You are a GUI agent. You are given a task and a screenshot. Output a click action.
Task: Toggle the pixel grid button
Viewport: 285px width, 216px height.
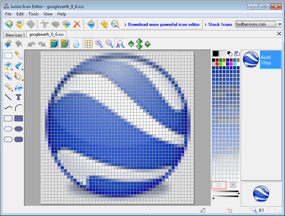coord(88,44)
